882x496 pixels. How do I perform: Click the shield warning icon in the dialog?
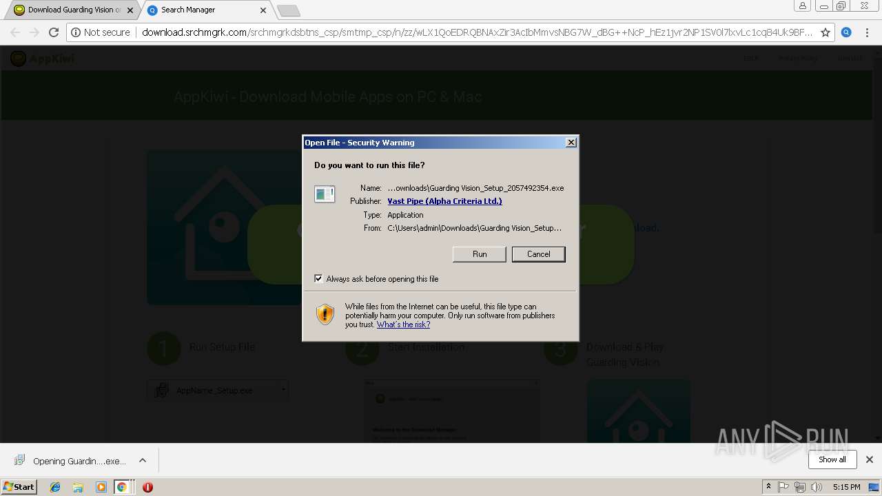coord(325,315)
